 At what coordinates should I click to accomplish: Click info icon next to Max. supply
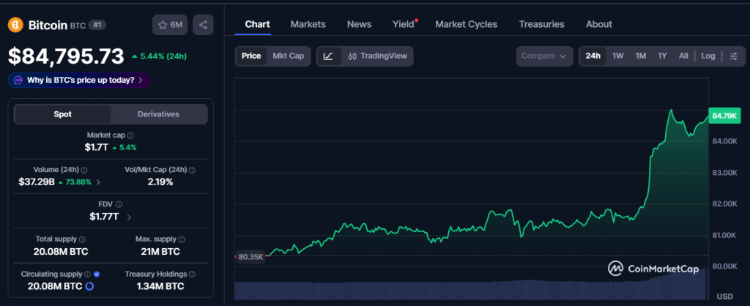click(182, 239)
